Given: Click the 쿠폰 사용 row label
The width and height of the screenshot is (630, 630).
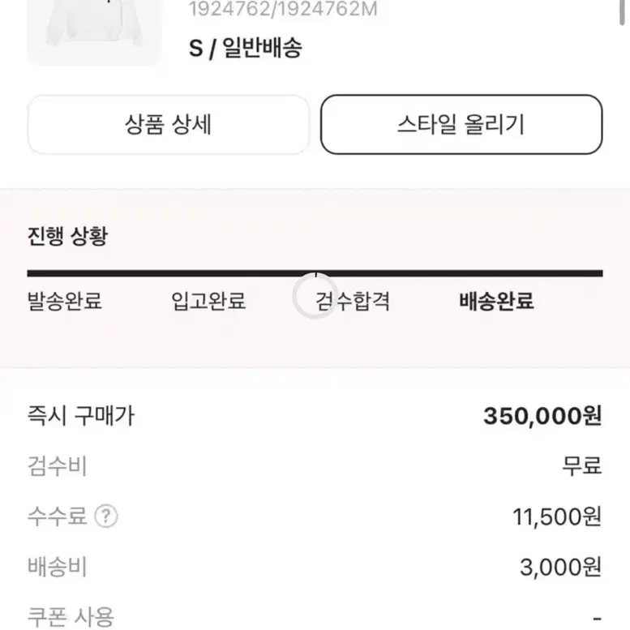Looking at the screenshot, I should [x=71, y=617].
